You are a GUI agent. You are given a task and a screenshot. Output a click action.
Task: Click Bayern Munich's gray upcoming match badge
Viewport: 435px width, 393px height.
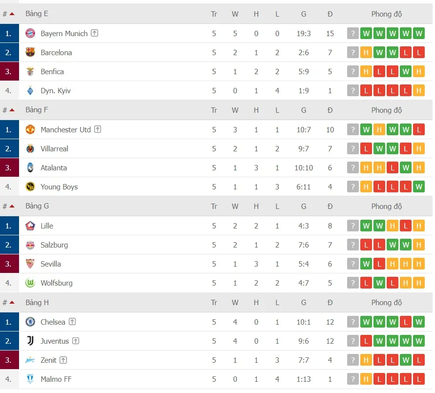(353, 34)
